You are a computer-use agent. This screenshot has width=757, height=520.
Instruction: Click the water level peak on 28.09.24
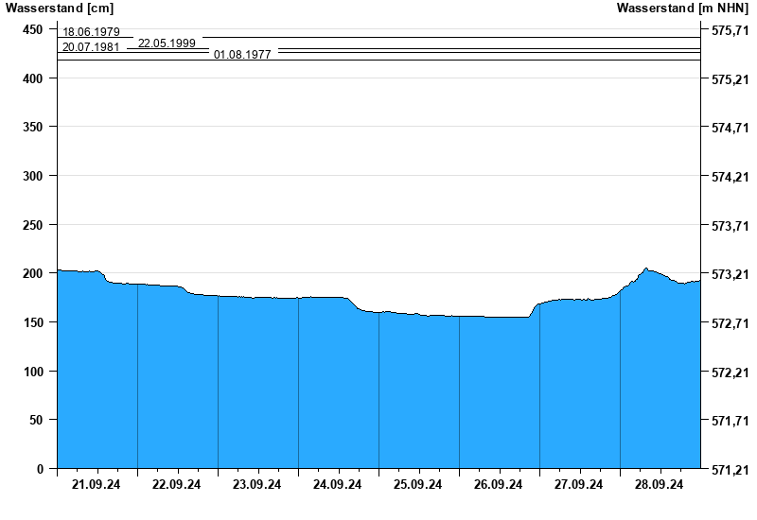(646, 269)
